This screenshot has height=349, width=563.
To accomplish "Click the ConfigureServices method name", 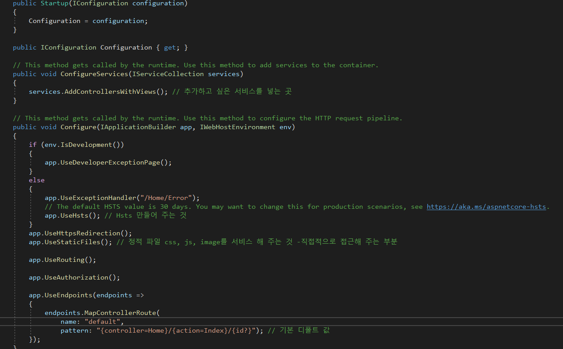I will click(x=94, y=74).
